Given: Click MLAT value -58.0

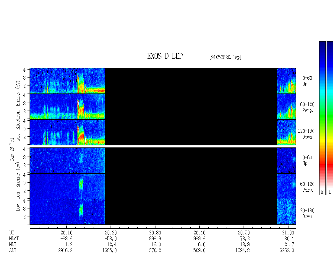Looking at the screenshot, I should coord(111,239).
